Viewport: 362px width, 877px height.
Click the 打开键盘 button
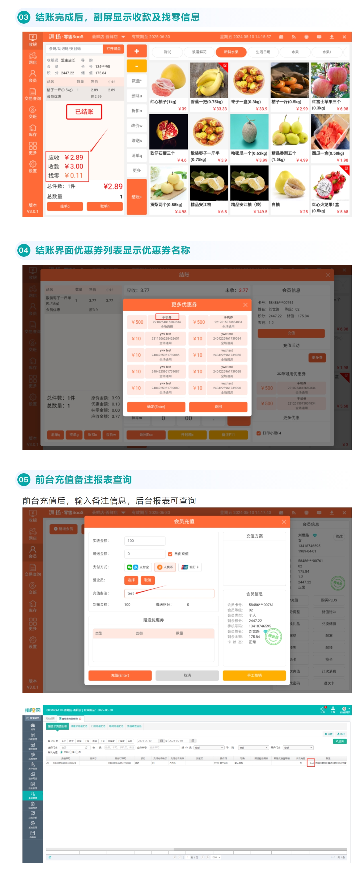coord(113,49)
